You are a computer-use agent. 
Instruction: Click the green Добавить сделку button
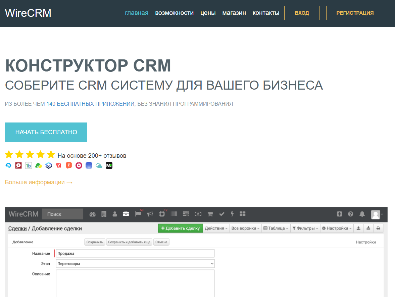[x=180, y=228]
